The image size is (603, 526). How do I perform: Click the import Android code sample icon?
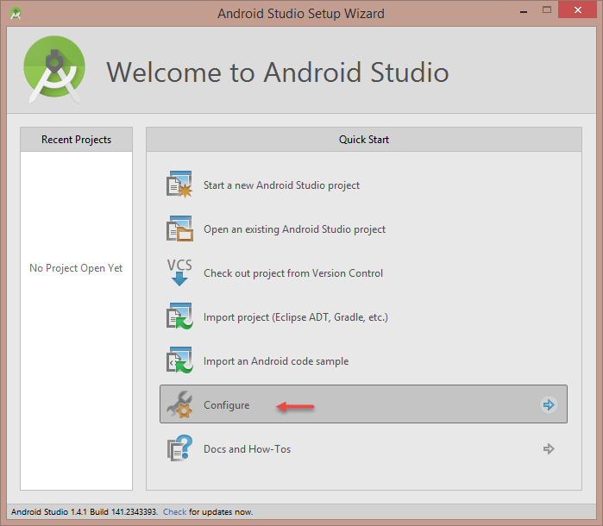[179, 361]
